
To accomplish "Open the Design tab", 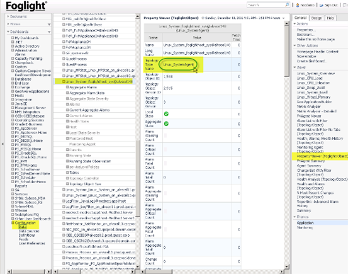I will point(316,18).
